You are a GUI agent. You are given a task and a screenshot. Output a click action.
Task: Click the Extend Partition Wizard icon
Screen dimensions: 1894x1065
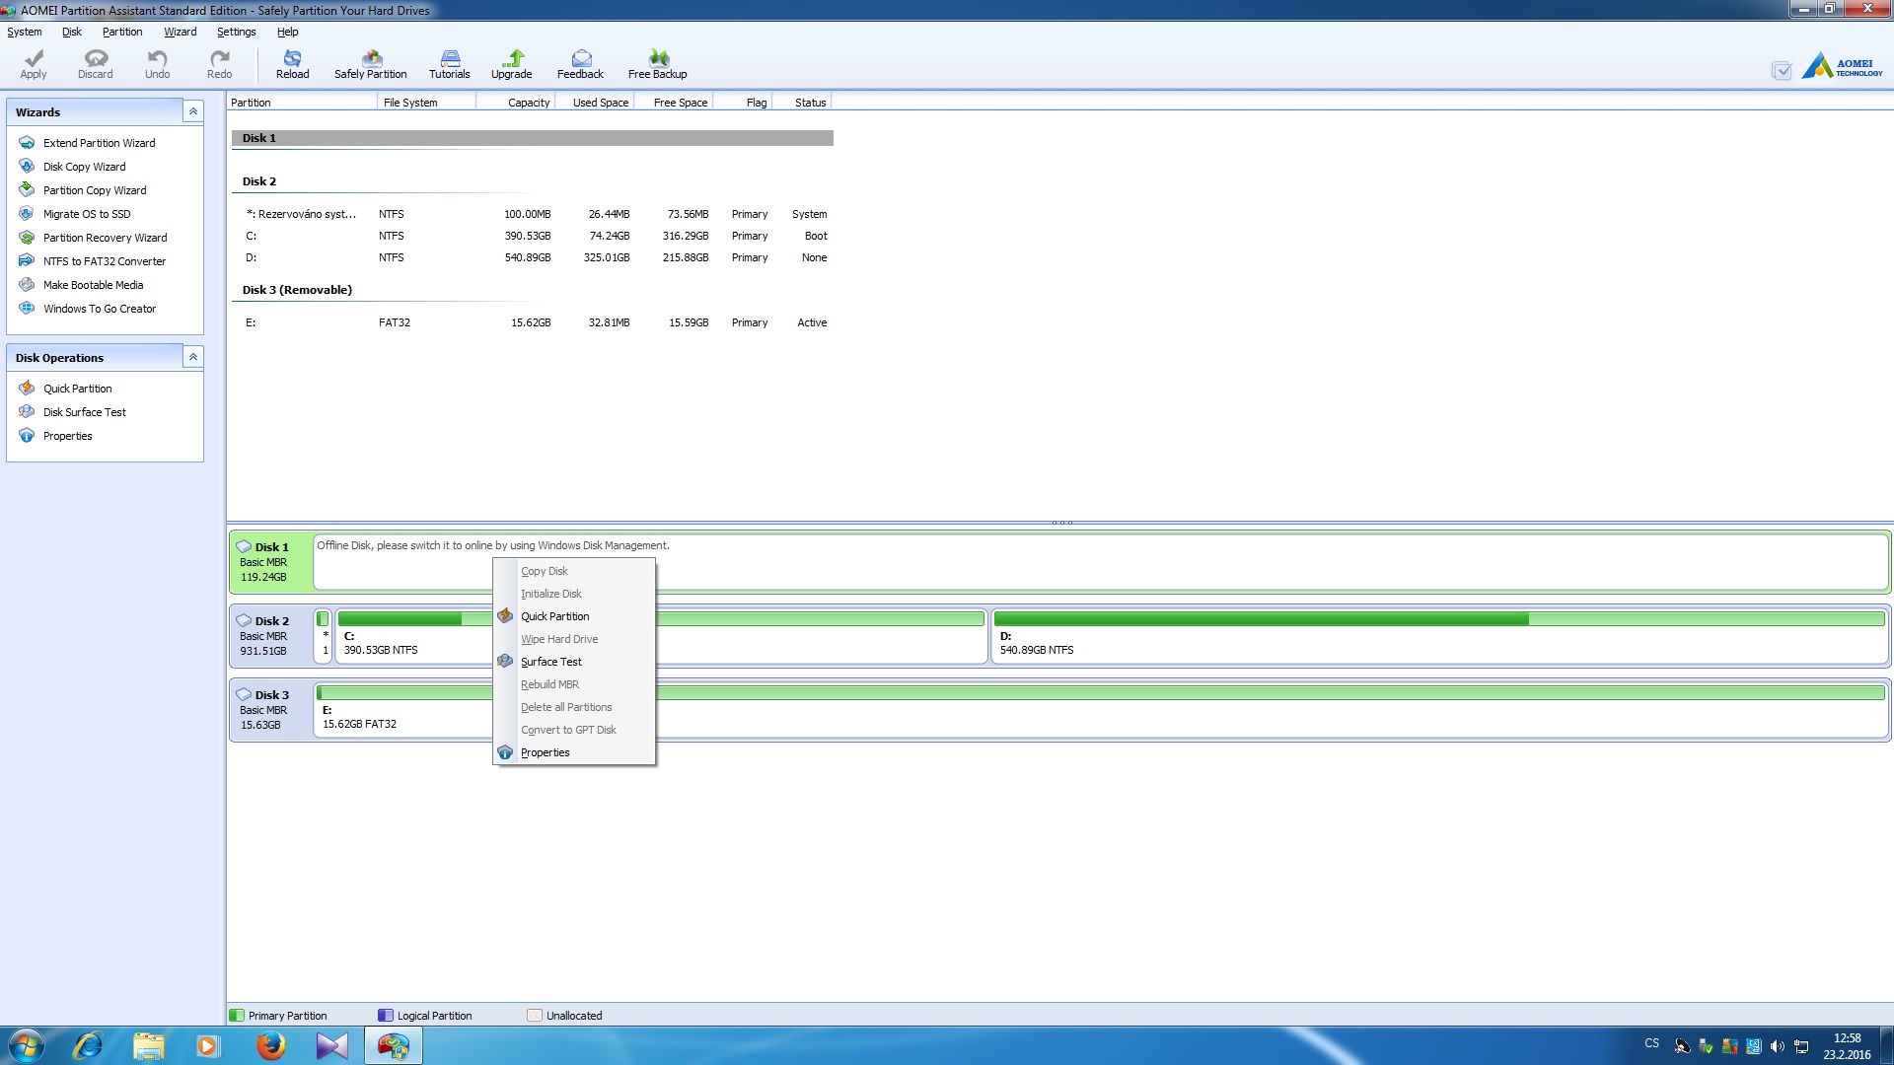pos(27,143)
